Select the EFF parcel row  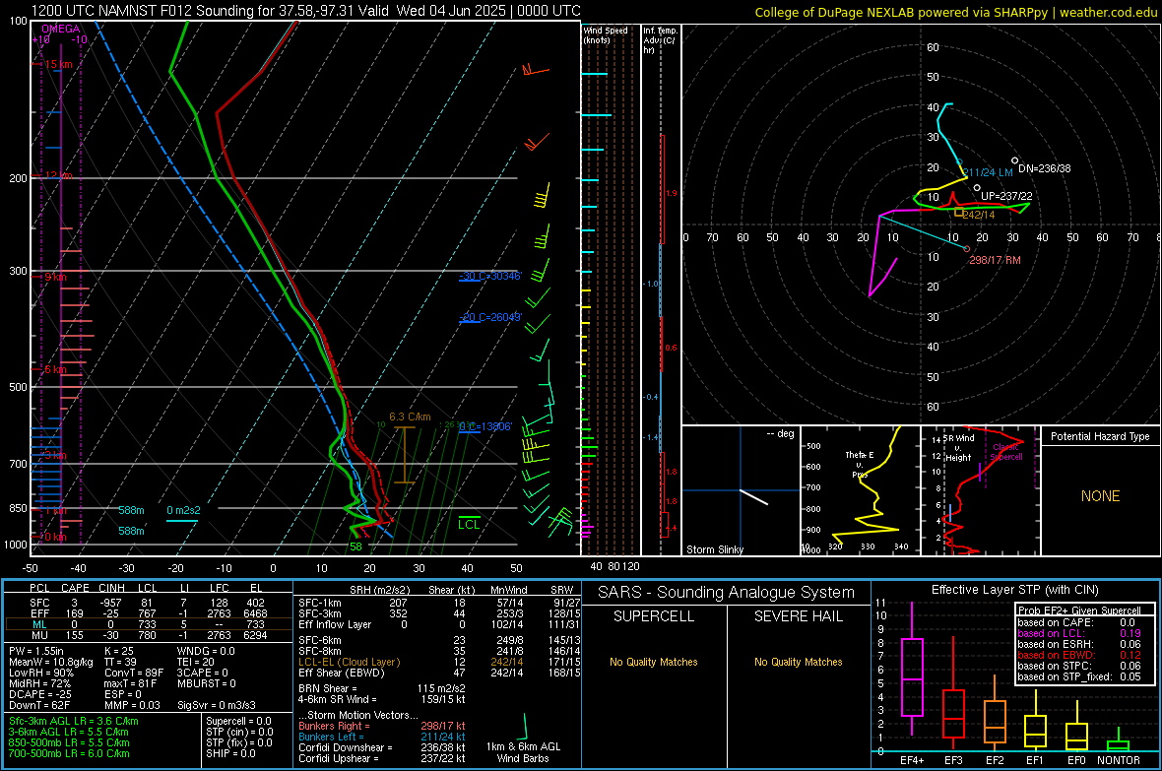coord(147,613)
